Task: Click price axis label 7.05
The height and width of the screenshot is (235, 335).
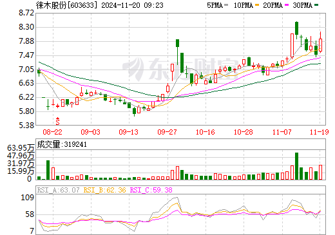Action: (x=26, y=70)
